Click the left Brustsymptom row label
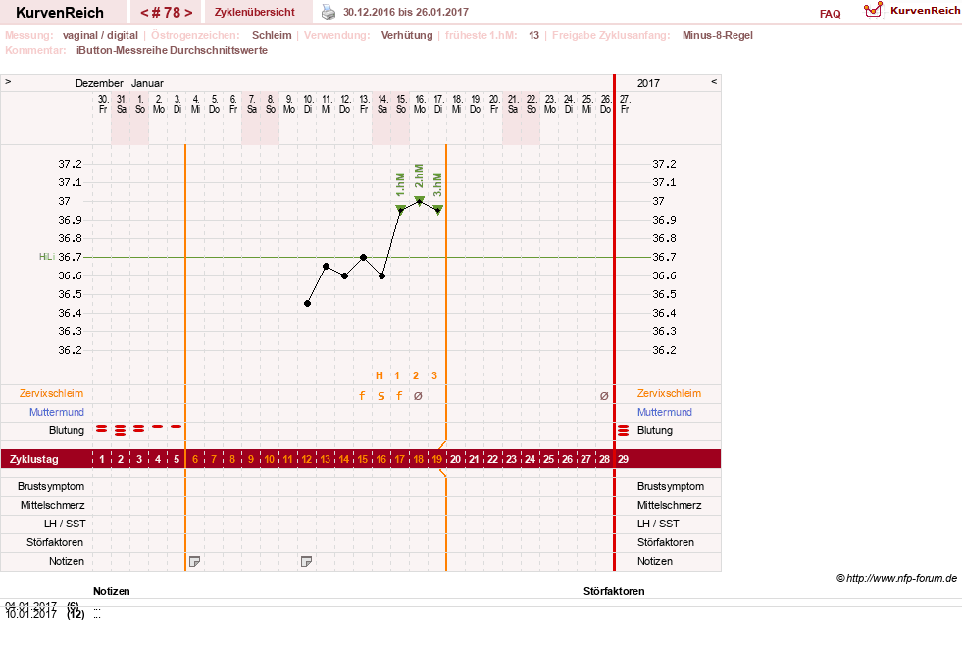The height and width of the screenshot is (649, 962). point(51,486)
